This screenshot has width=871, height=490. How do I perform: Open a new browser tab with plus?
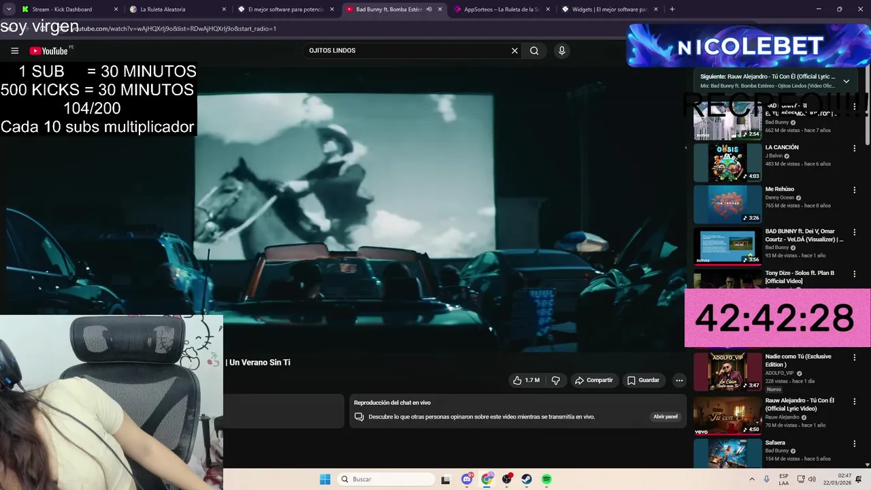672,10
